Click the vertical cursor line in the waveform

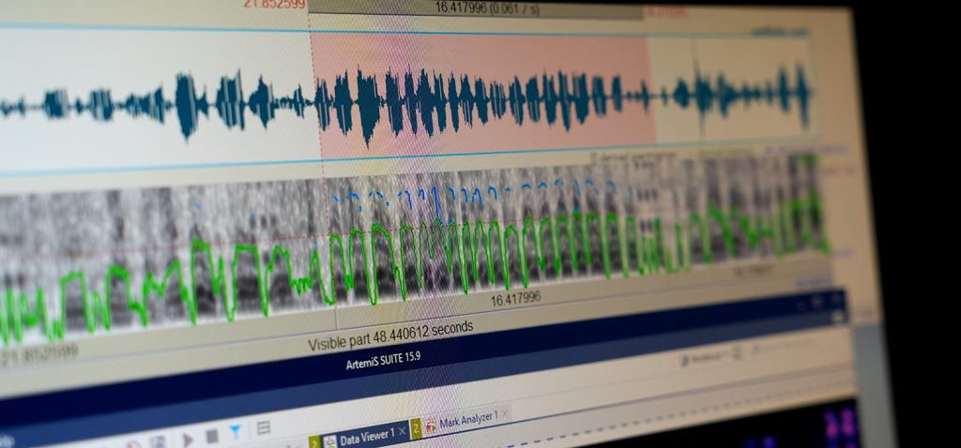(x=695, y=89)
